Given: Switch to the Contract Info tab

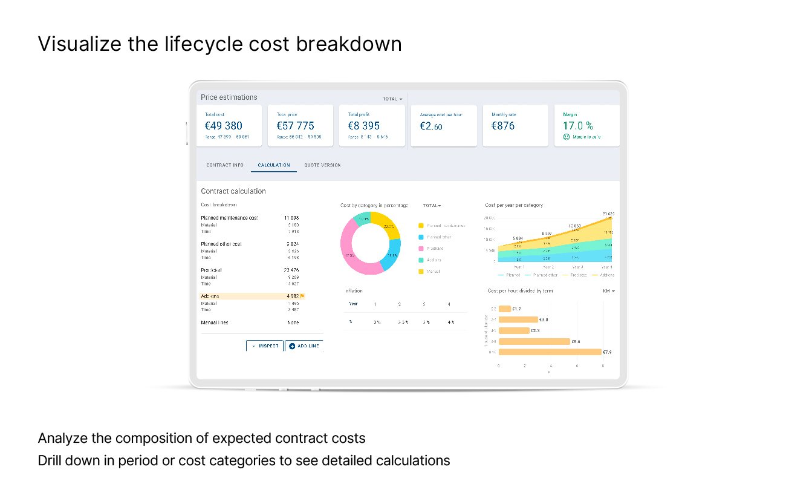Looking at the screenshot, I should (x=225, y=165).
